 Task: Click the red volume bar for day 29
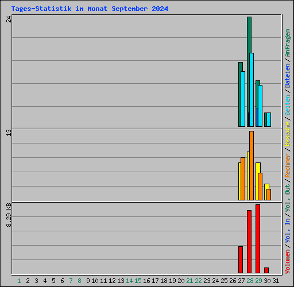coord(258,239)
